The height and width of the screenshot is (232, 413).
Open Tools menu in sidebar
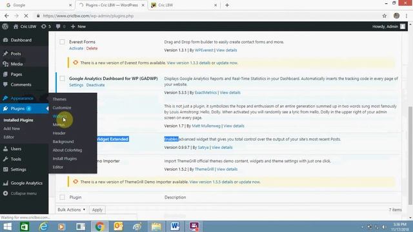[x=15, y=159]
